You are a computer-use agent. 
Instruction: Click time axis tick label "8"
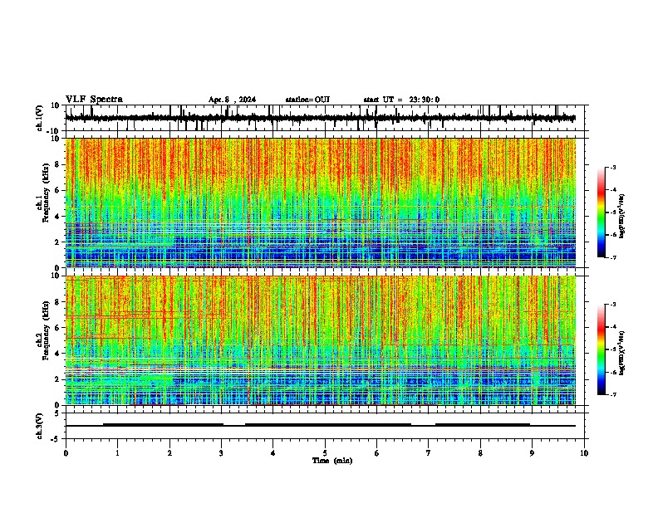480,453
